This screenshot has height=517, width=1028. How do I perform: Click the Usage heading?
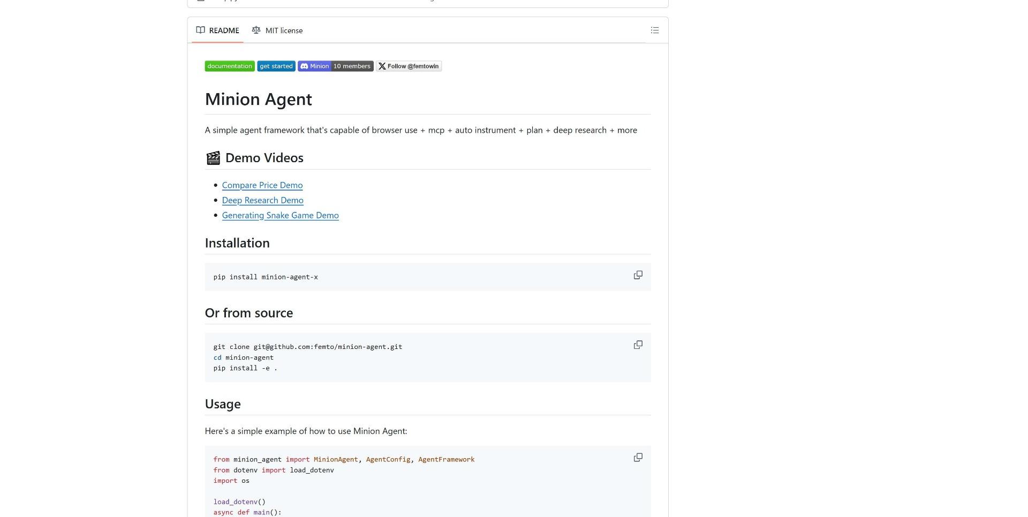click(x=223, y=404)
